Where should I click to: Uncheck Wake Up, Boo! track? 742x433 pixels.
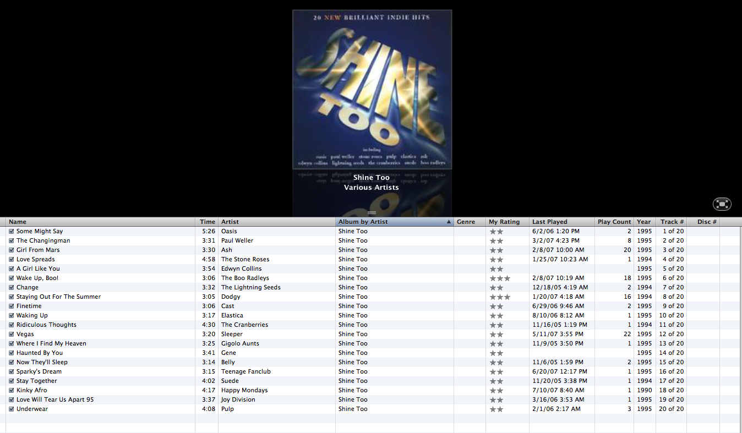pos(11,278)
